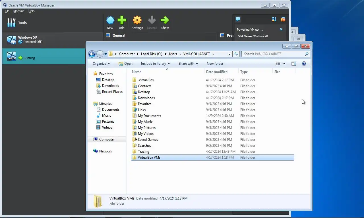Sort by the Name column header
This screenshot has height=218, width=364.
[x=167, y=72]
